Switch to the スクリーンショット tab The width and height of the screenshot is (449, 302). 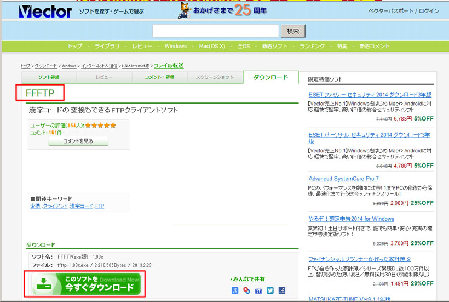[x=215, y=77]
